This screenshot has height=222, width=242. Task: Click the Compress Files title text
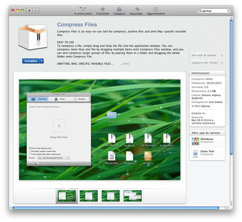77,25
